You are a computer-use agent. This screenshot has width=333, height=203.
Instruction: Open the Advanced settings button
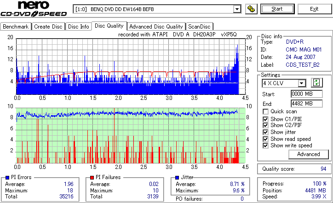308,154
